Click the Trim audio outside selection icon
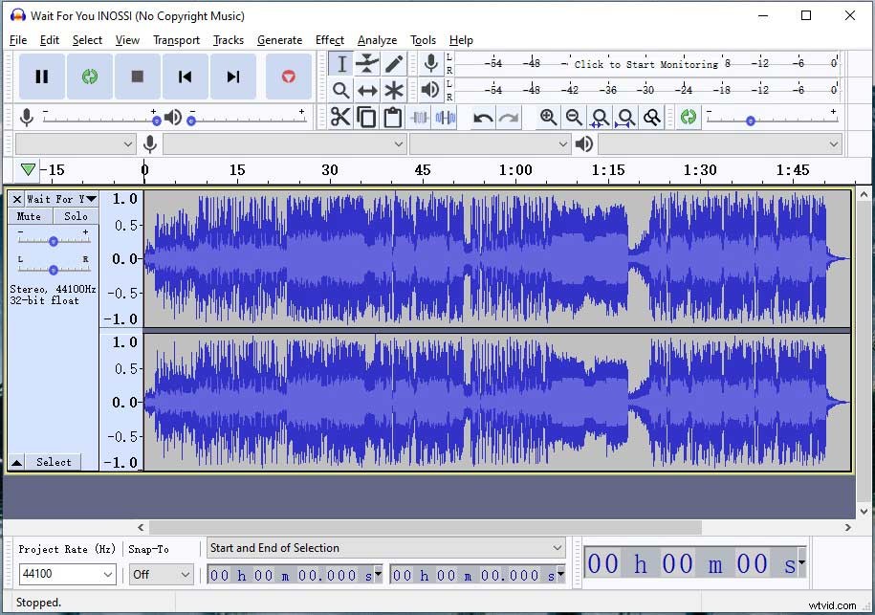This screenshot has width=875, height=615. pyautogui.click(x=420, y=117)
